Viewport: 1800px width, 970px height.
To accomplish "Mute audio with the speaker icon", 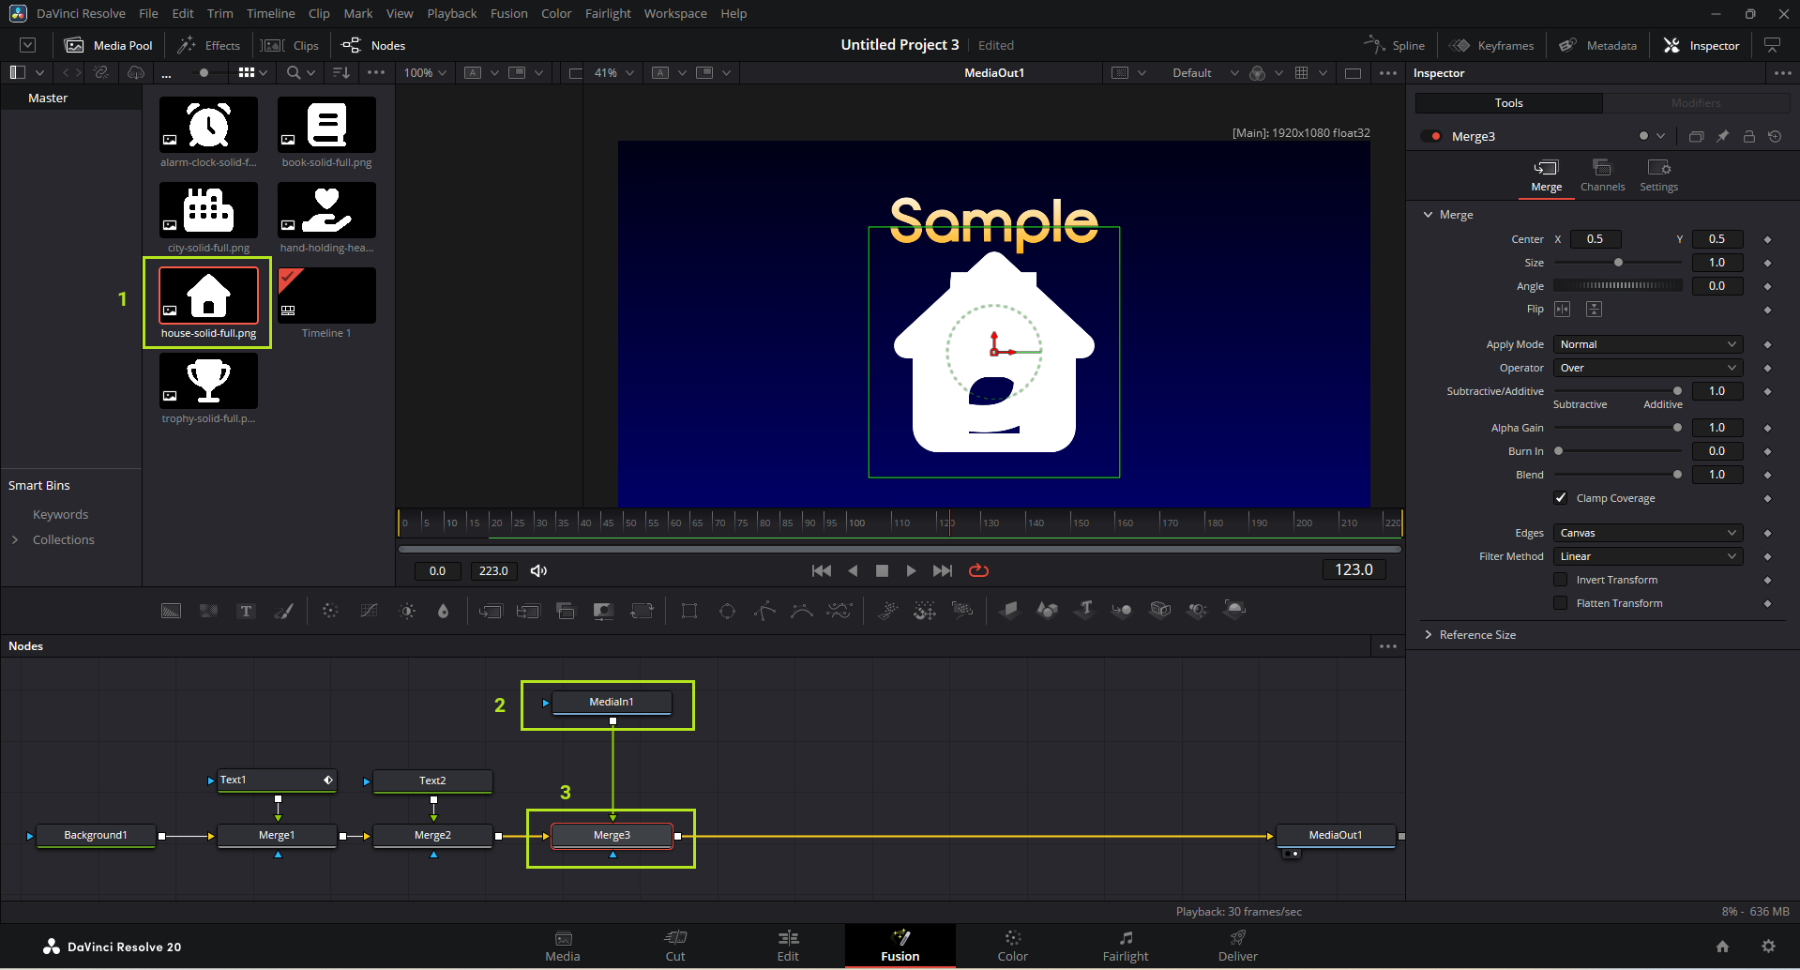I will point(538,570).
